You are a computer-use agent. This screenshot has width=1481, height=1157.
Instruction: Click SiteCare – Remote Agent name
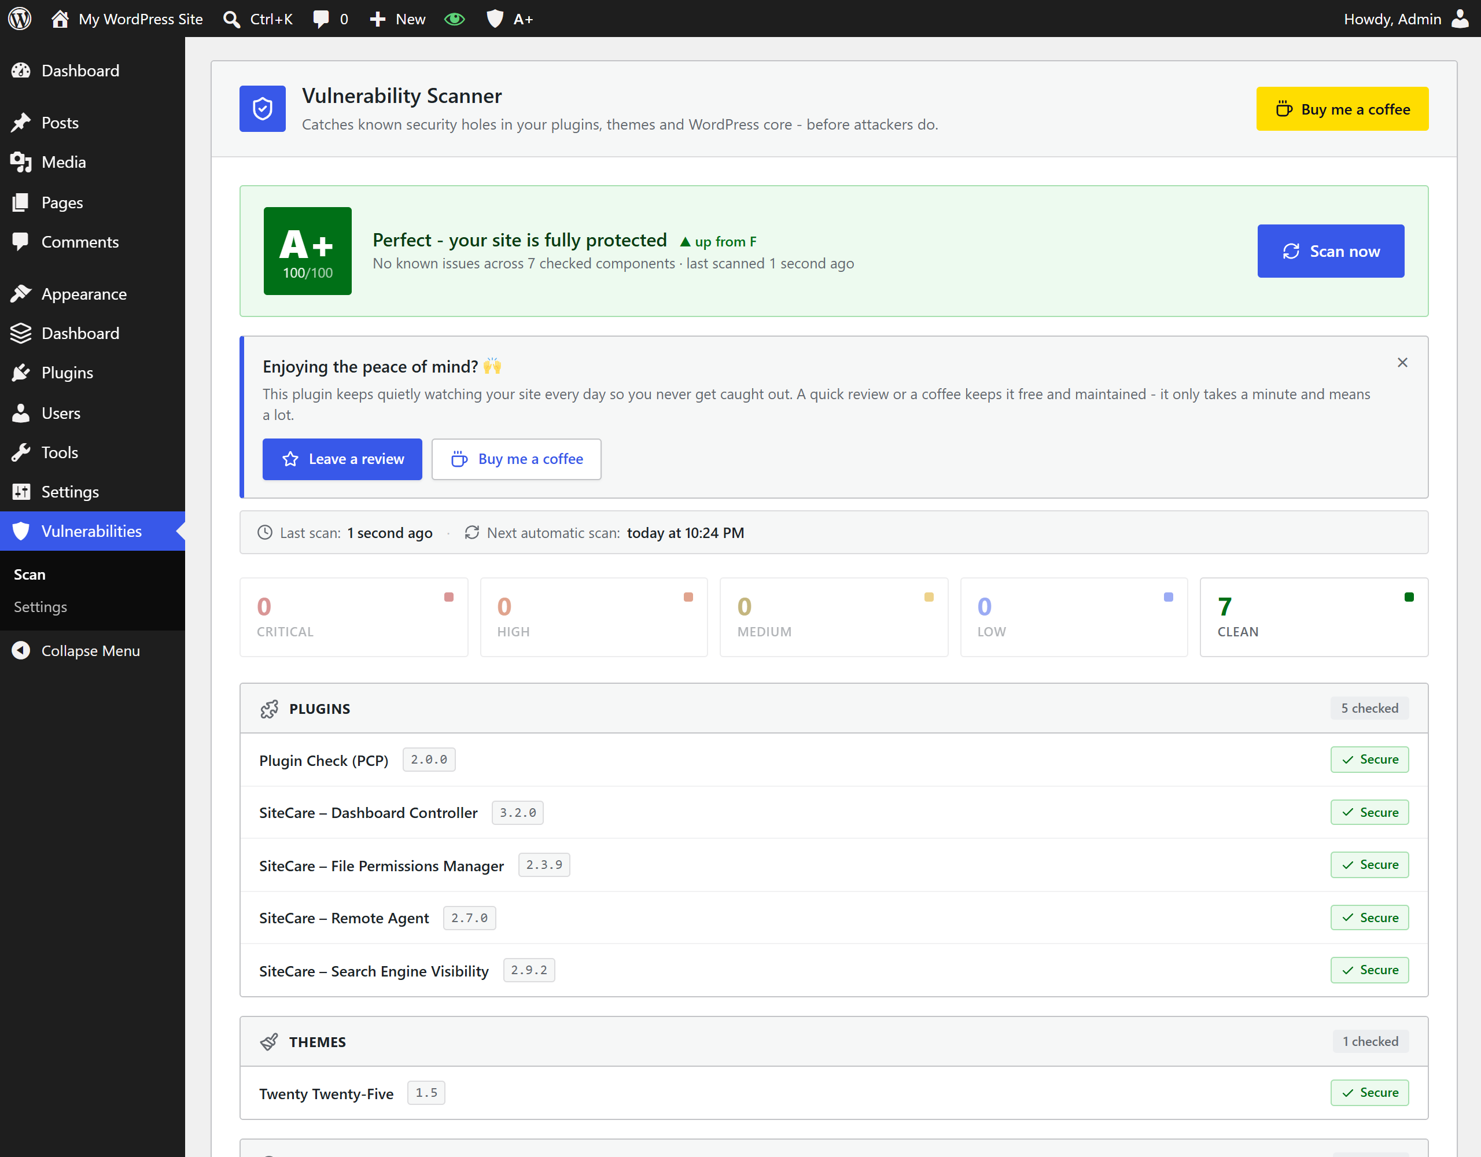(344, 918)
